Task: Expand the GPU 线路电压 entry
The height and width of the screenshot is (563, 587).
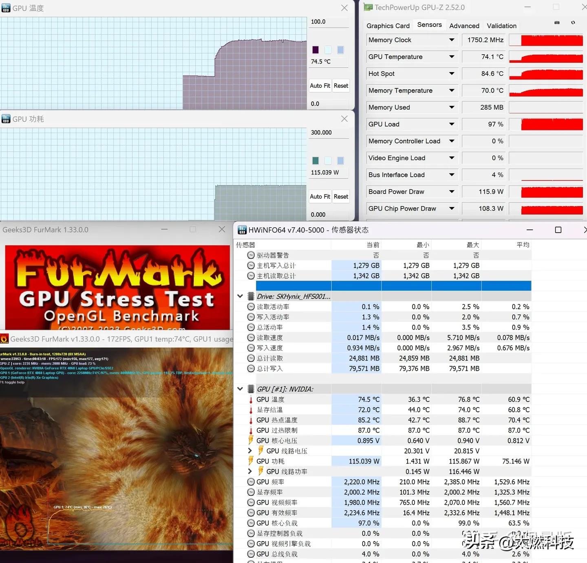Action: click(x=250, y=451)
